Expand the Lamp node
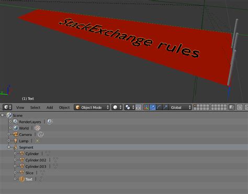Screen dimensions: 248x194 (9, 141)
